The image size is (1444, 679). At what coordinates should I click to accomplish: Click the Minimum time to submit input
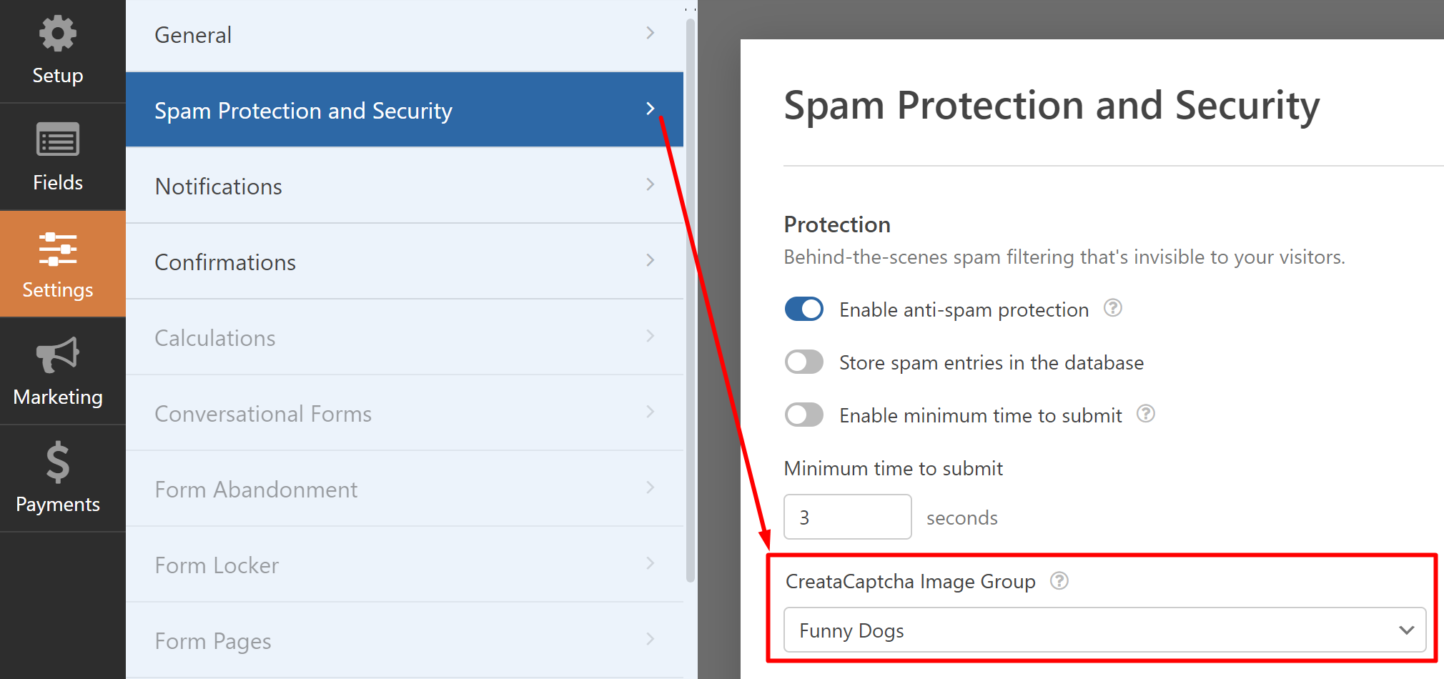point(847,517)
